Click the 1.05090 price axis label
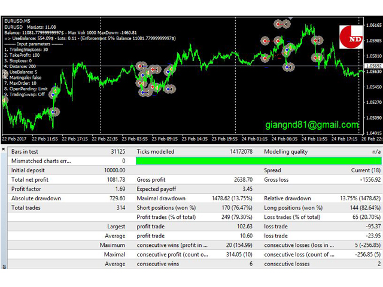This screenshot has width=383, height=287. pyautogui.click(x=374, y=118)
